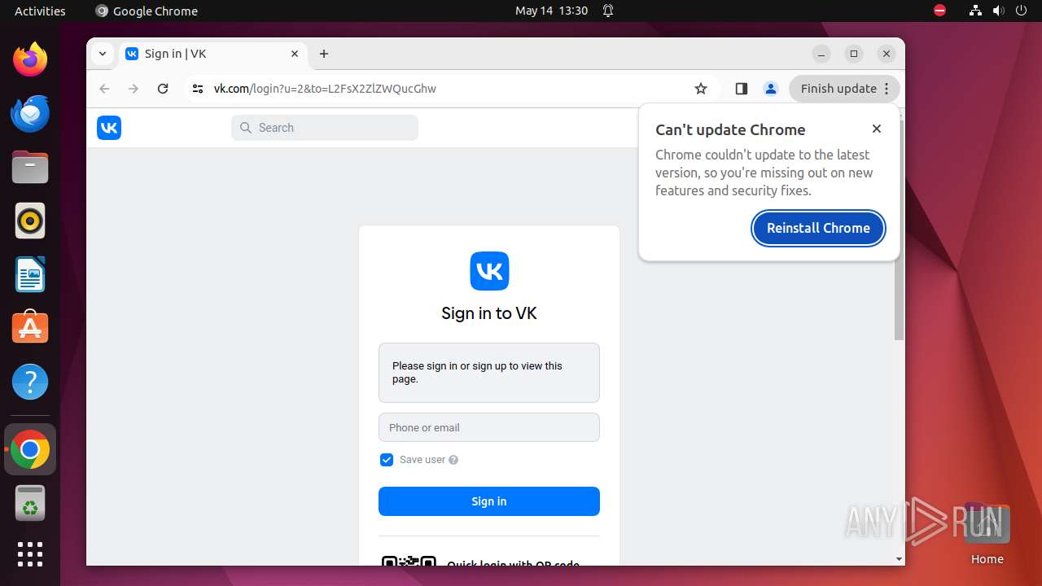This screenshot has width=1042, height=586.
Task: View site information icon in address bar
Action: [x=198, y=89]
